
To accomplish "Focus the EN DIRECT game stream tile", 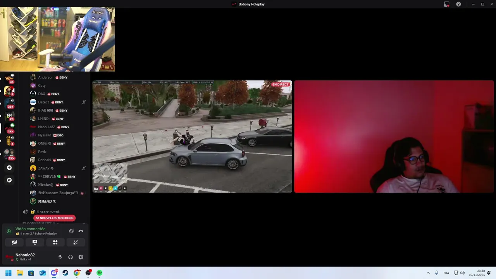I will click(192, 136).
